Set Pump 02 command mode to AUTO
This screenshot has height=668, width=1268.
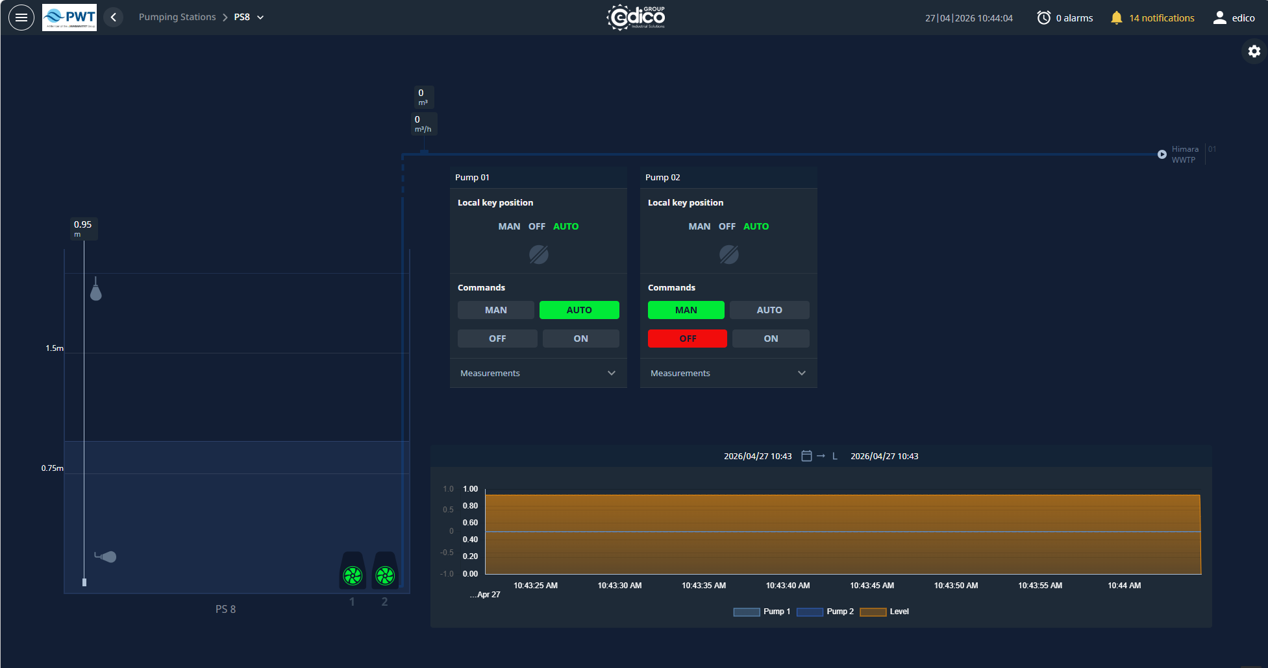tap(769, 310)
